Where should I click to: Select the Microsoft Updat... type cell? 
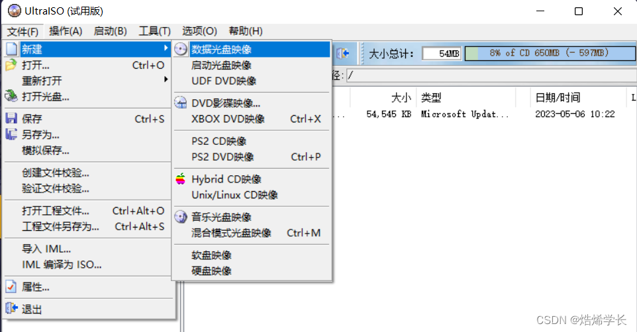click(x=465, y=114)
